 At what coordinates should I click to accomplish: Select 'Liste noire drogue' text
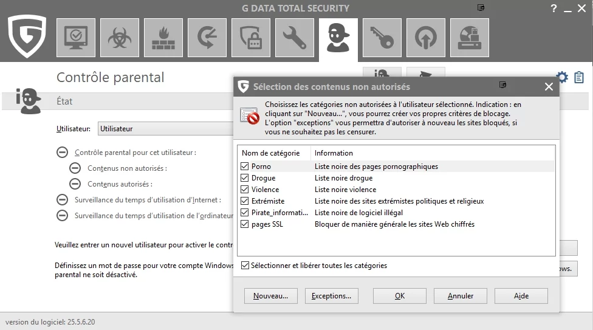point(343,178)
